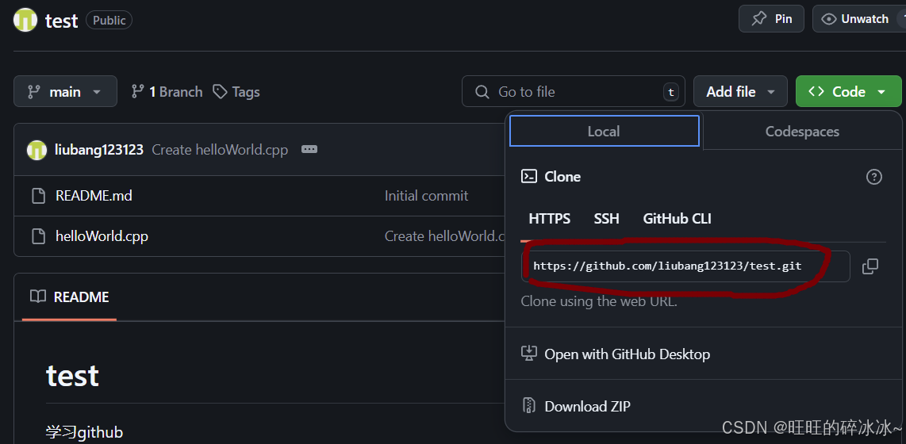Open the main branch dropdown
Image resolution: width=906 pixels, height=444 pixels.
click(65, 91)
